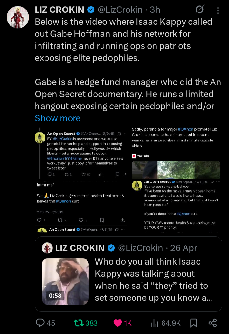The image size is (229, 334).
Task: Play the 0:58 Isaac Kappy video
Action: coord(66,281)
